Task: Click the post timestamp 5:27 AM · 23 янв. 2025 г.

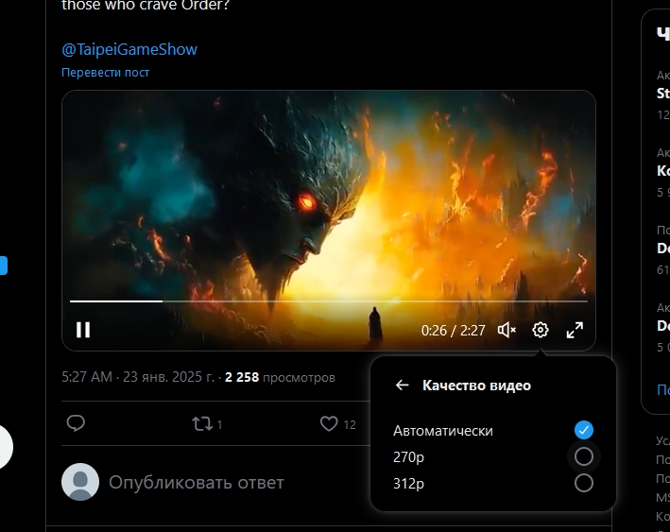Action: pyautogui.click(x=138, y=377)
